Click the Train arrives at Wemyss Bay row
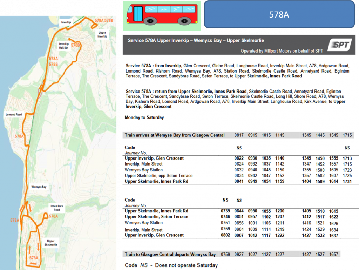The height and width of the screenshot is (270, 359). (238, 135)
